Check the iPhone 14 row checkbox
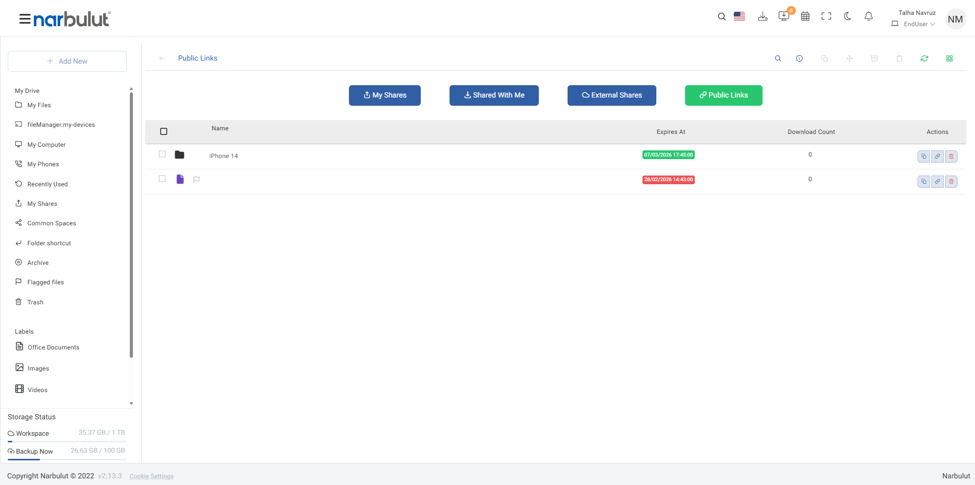Screen dimensions: 975x485 pos(162,154)
